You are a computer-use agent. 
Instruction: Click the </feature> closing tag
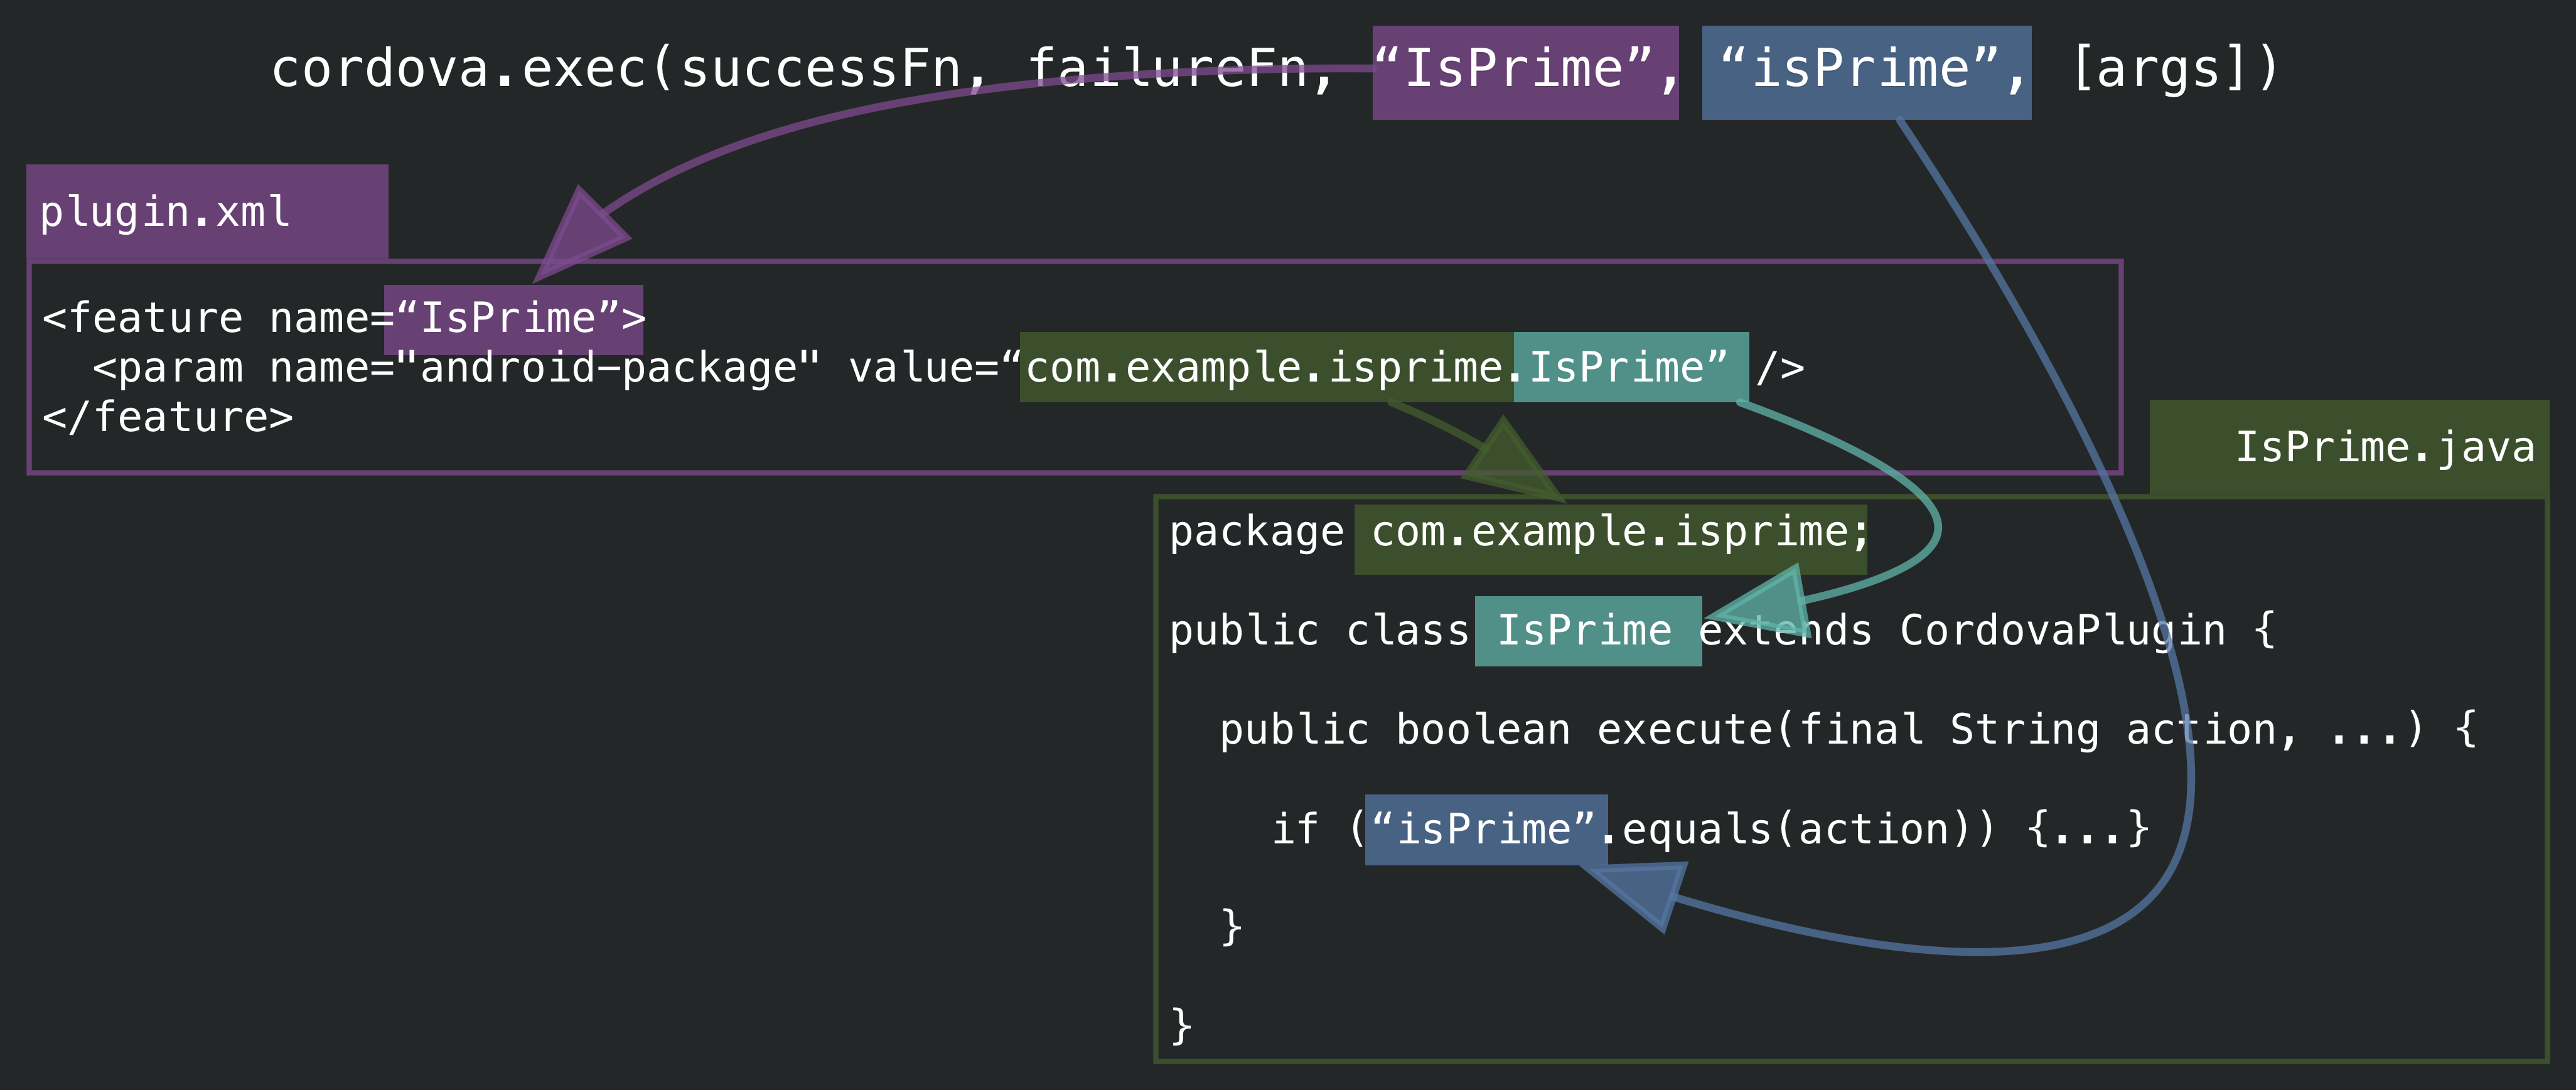click(168, 417)
